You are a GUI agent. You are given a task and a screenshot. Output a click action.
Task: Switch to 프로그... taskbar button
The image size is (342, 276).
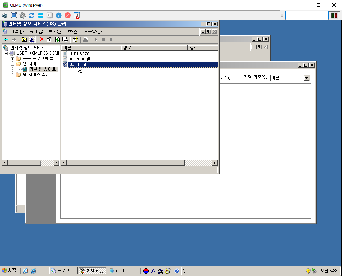tap(63, 271)
